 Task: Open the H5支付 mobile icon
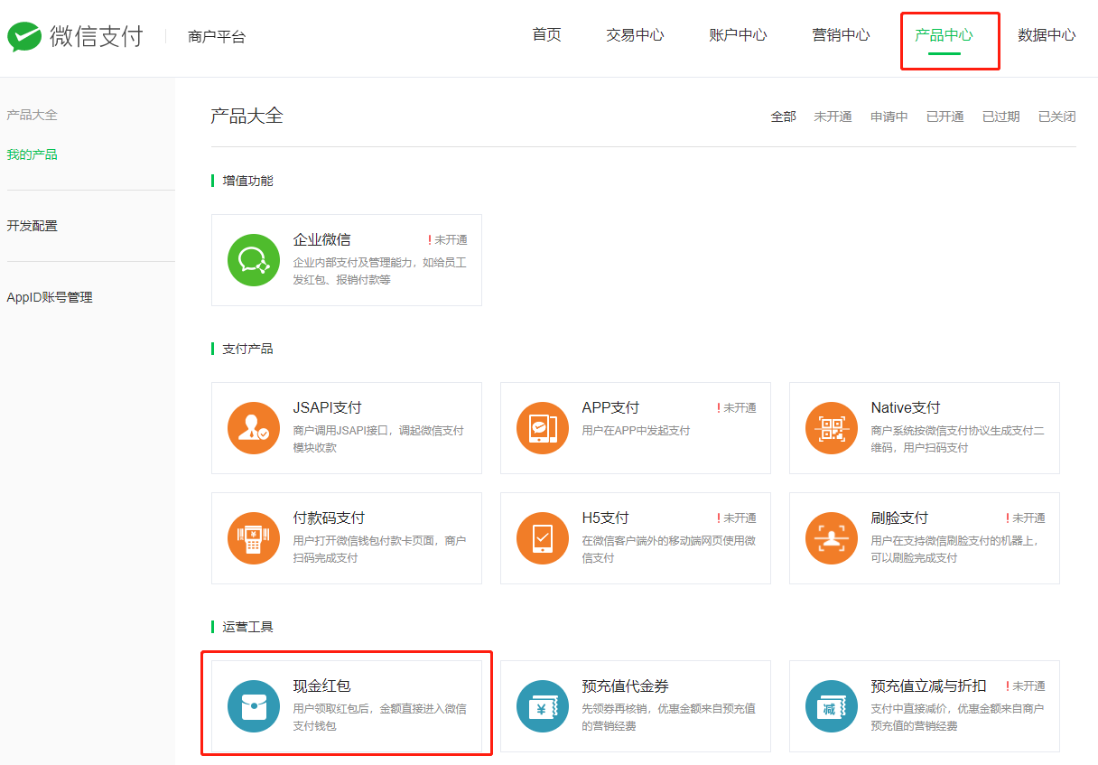click(543, 538)
